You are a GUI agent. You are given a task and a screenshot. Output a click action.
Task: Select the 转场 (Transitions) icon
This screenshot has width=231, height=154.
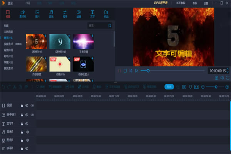(65, 14)
